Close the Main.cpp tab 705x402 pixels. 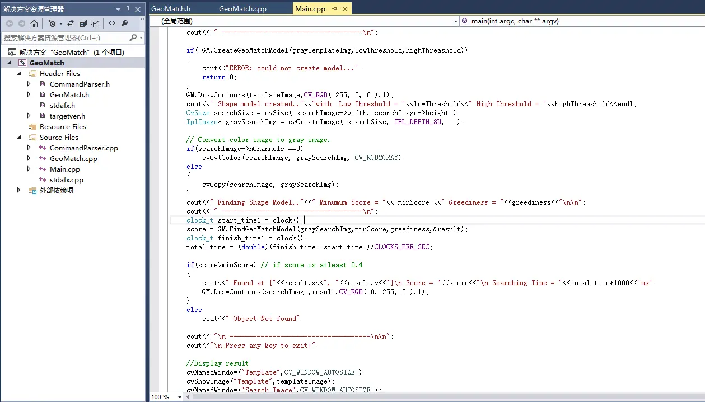pos(345,9)
